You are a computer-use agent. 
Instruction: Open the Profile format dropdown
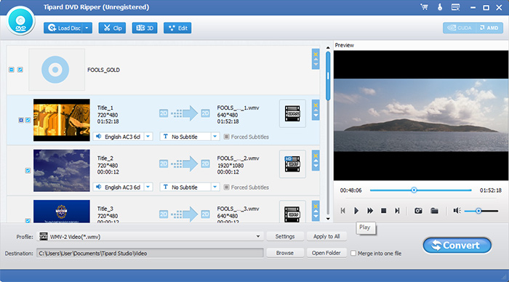point(258,236)
